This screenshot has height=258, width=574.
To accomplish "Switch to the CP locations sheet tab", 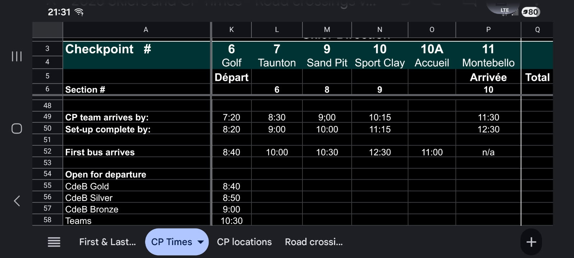I will pos(244,242).
